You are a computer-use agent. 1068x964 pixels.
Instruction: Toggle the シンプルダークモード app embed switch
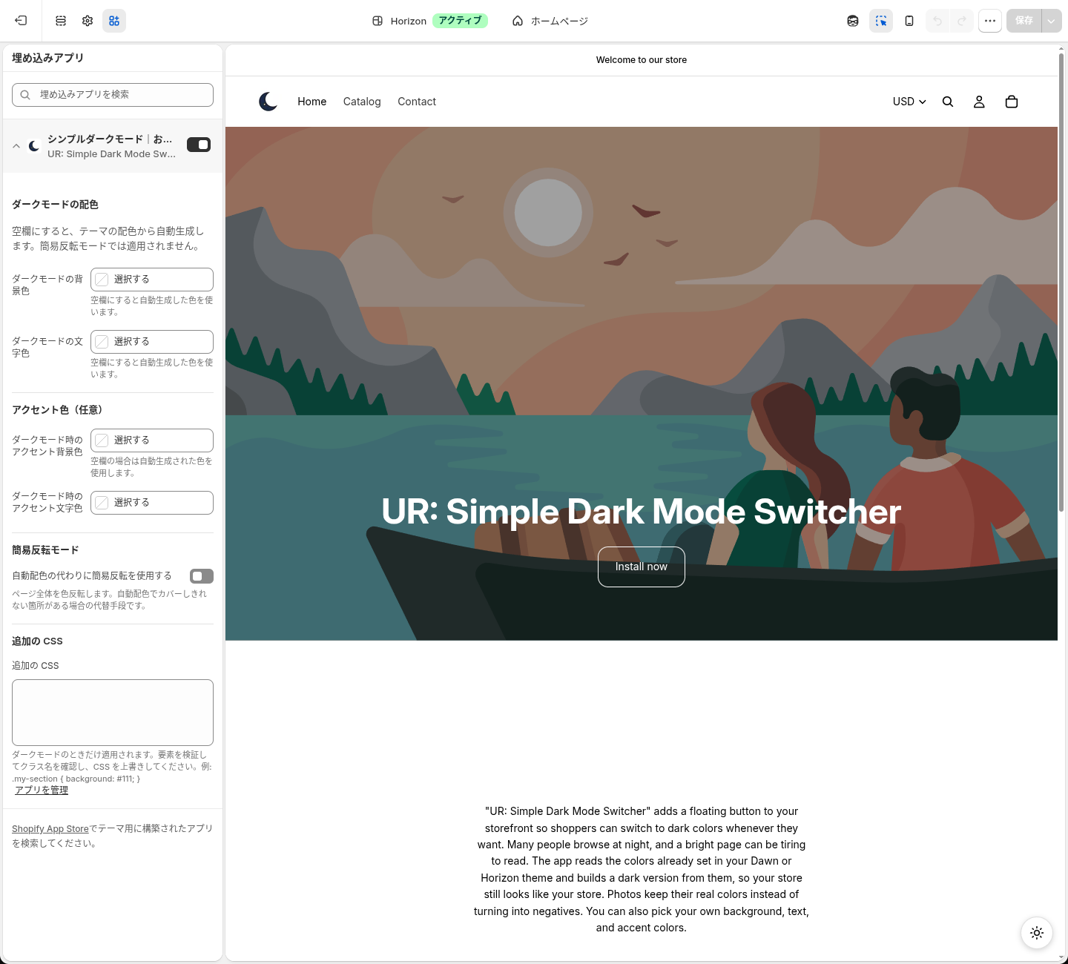(x=199, y=145)
